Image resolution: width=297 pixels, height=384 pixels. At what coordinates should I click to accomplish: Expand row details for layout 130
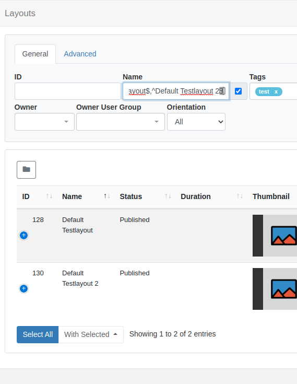pos(23,288)
